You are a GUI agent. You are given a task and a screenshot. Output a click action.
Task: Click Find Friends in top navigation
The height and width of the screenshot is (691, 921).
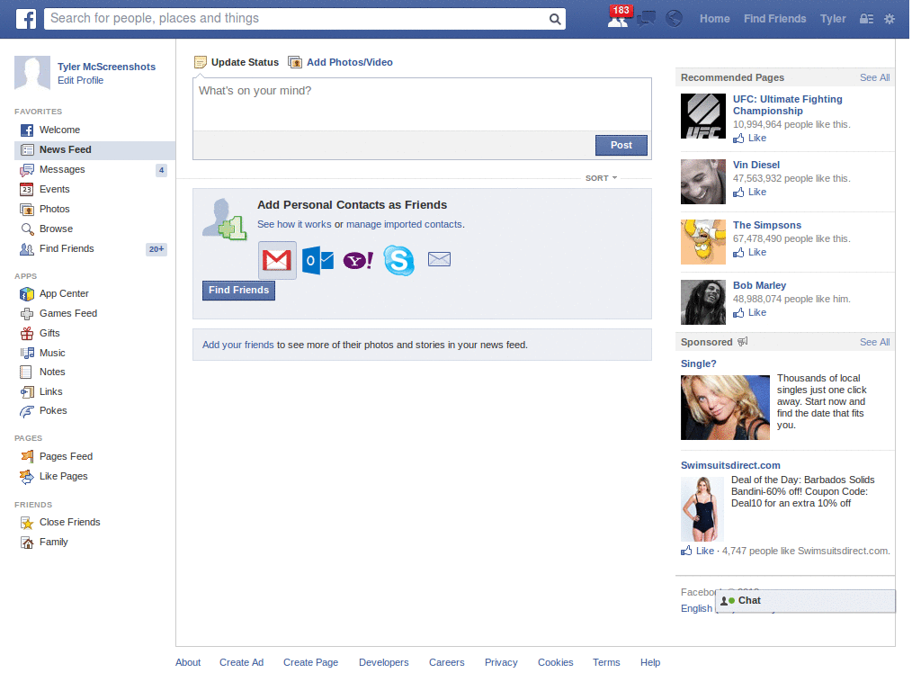point(774,19)
